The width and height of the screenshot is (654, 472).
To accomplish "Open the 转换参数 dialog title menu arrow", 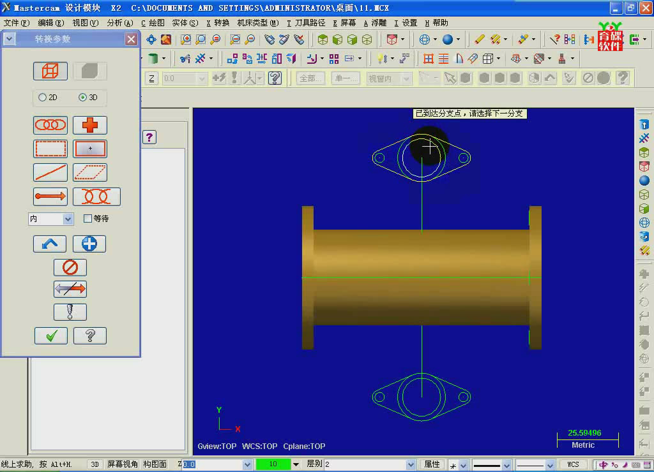I will point(9,39).
